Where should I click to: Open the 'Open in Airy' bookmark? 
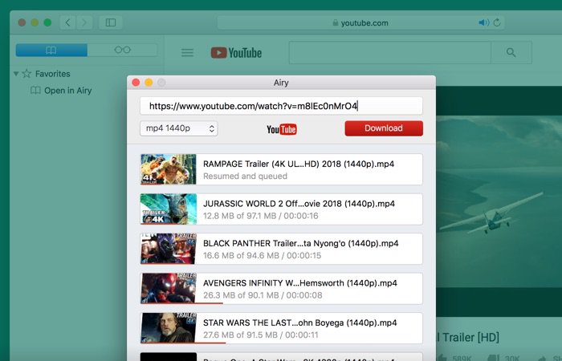pyautogui.click(x=61, y=90)
